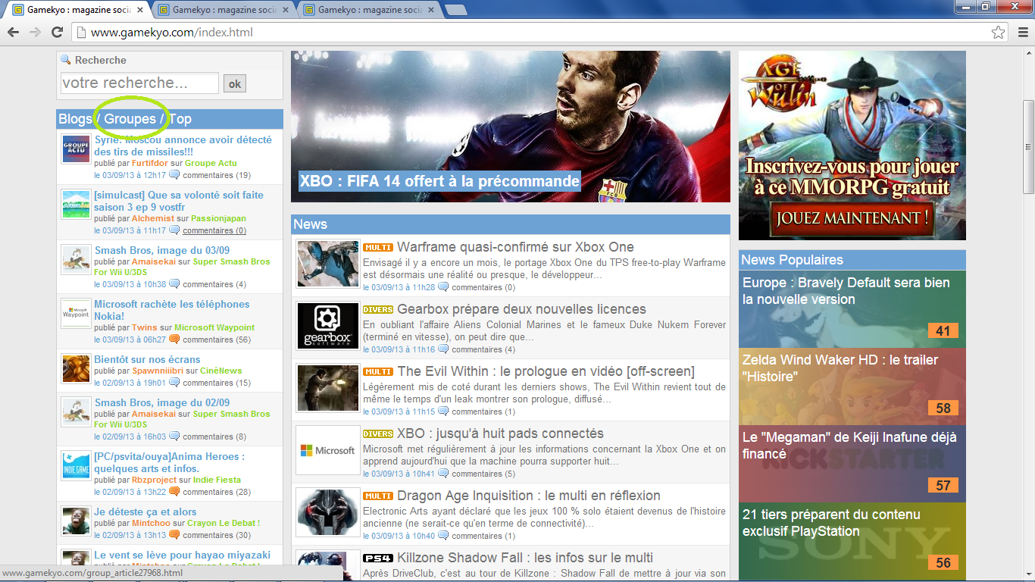This screenshot has height=582, width=1035.
Task: Open Megaman Keiji Inafune Kickstarter item
Action: [x=852, y=464]
